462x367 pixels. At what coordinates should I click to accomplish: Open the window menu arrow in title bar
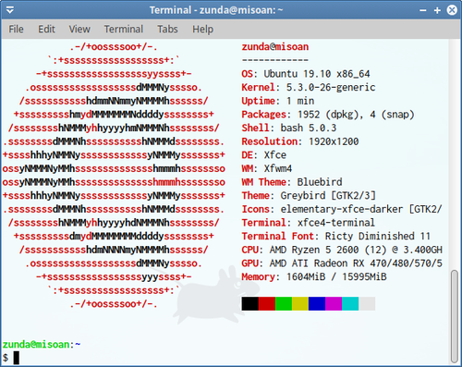(x=10, y=10)
